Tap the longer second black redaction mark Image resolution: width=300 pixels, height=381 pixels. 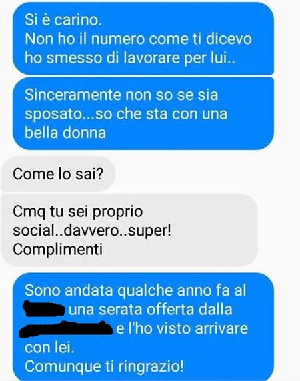[x=66, y=329]
